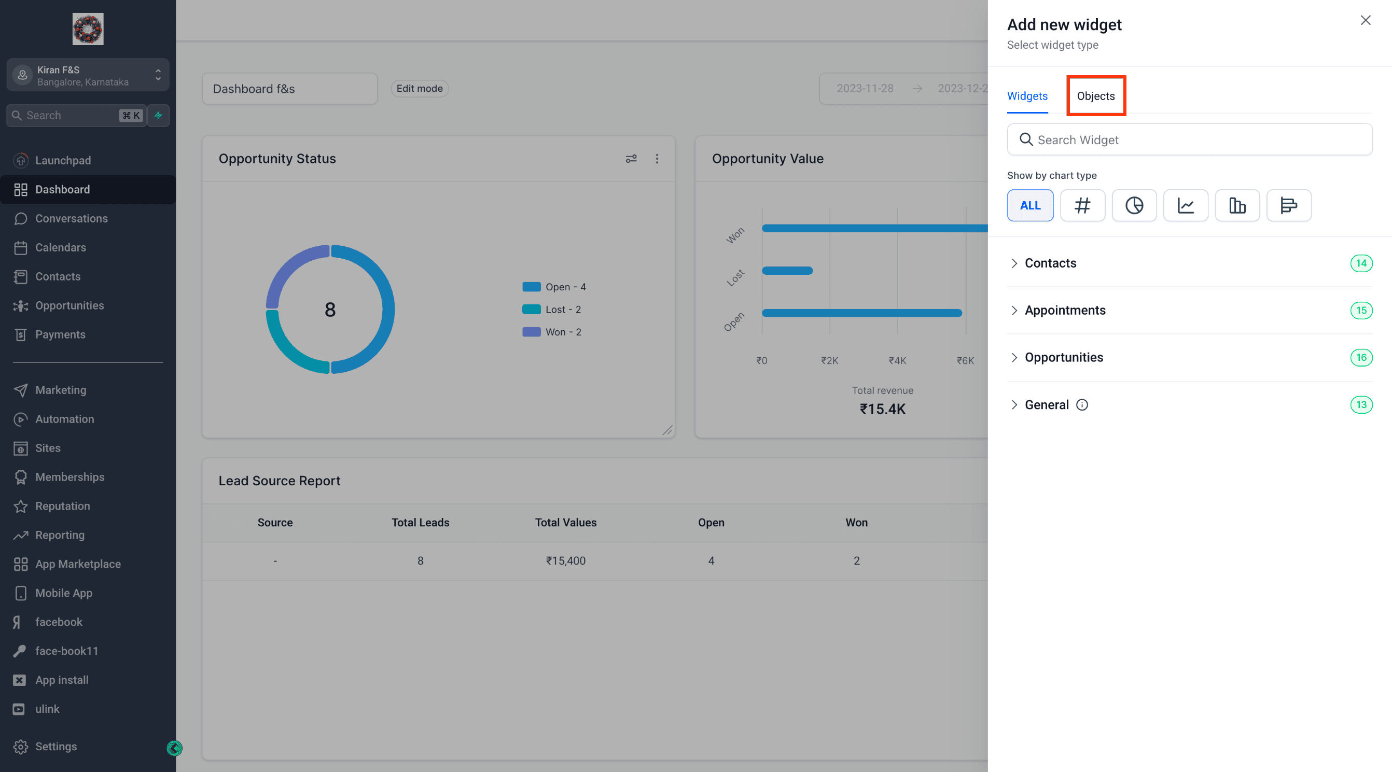Screen dimensions: 1392x772
Task: Open App Marketplace from the sidebar
Action: pos(88,564)
